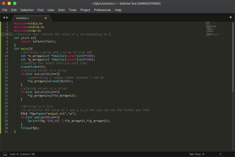The height and width of the screenshot is (157, 235).
Task: Click line number 1 in gutter
Action: tap(7, 23)
